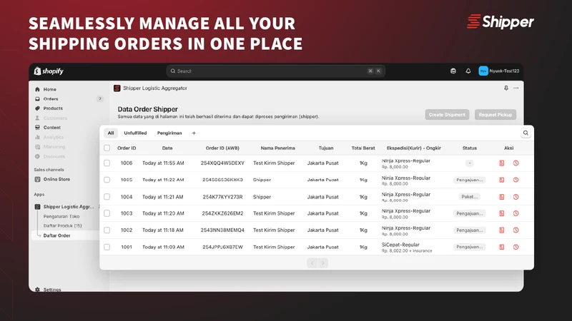Check the box for order 1001
Image resolution: width=572 pixels, height=321 pixels.
107,247
